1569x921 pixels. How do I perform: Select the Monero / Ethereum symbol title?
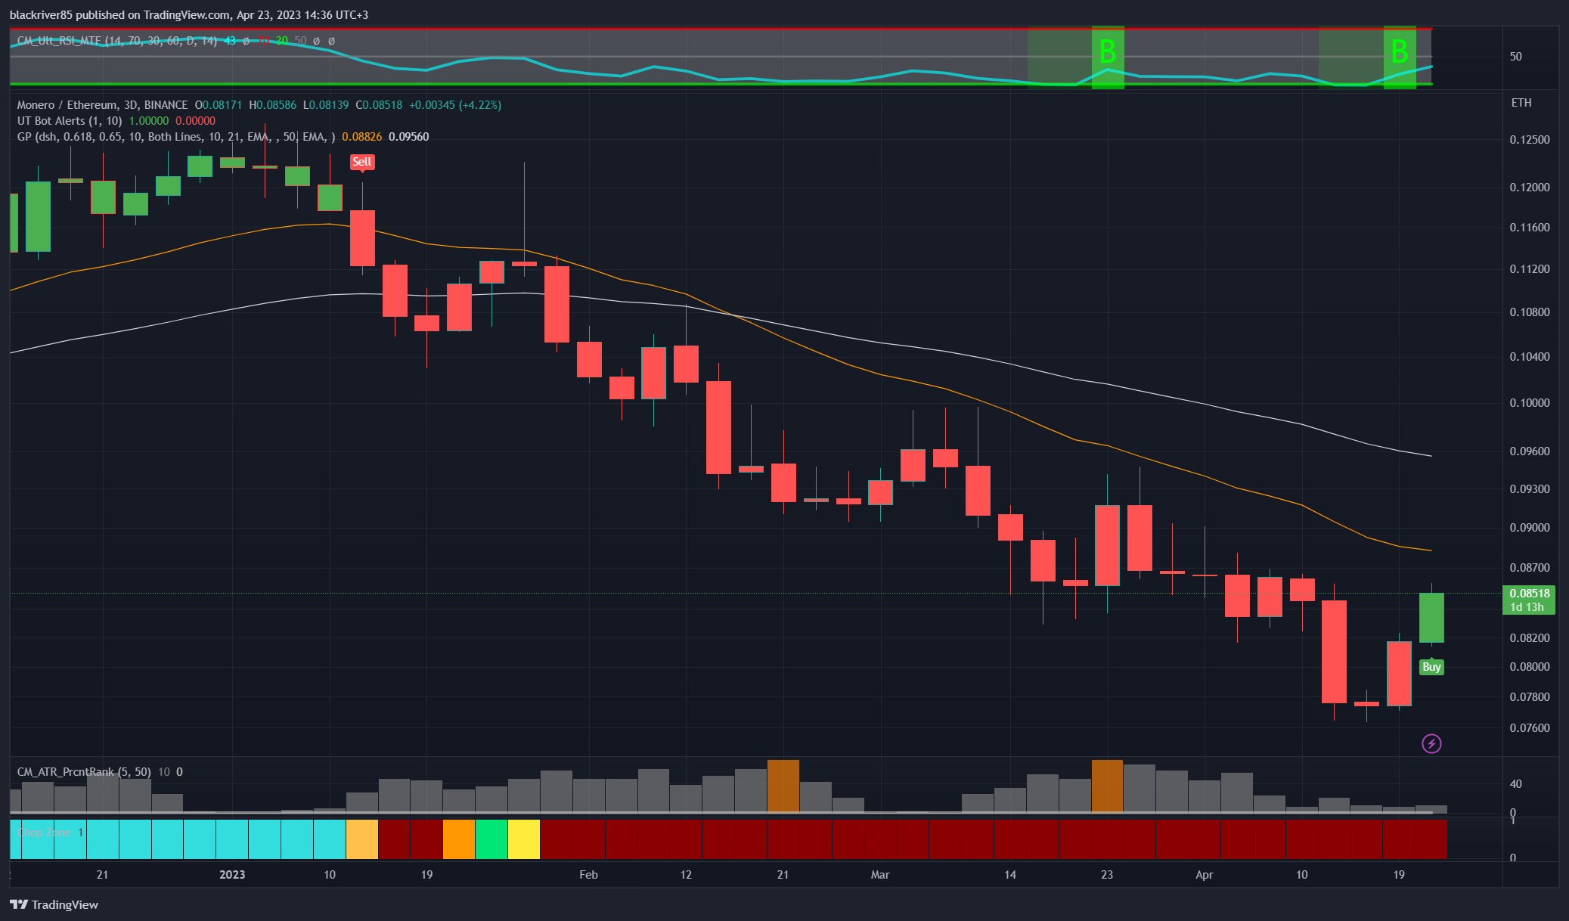pyautogui.click(x=102, y=105)
